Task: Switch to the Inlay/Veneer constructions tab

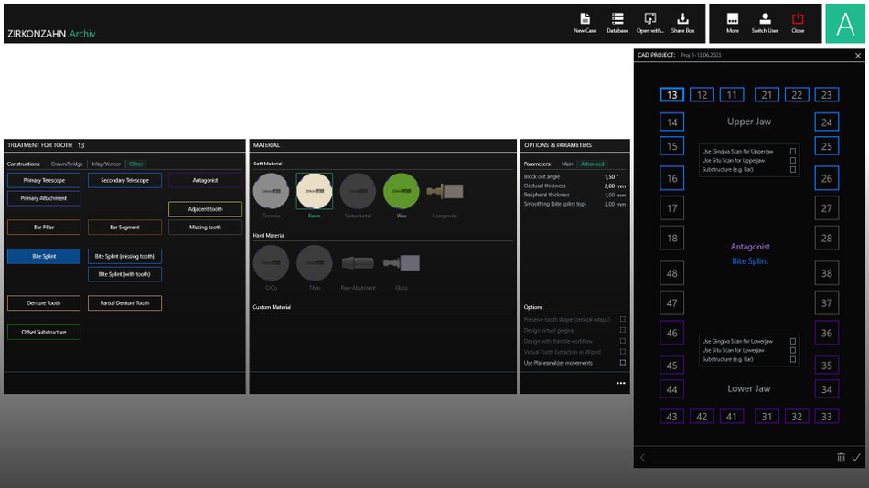Action: pyautogui.click(x=106, y=164)
